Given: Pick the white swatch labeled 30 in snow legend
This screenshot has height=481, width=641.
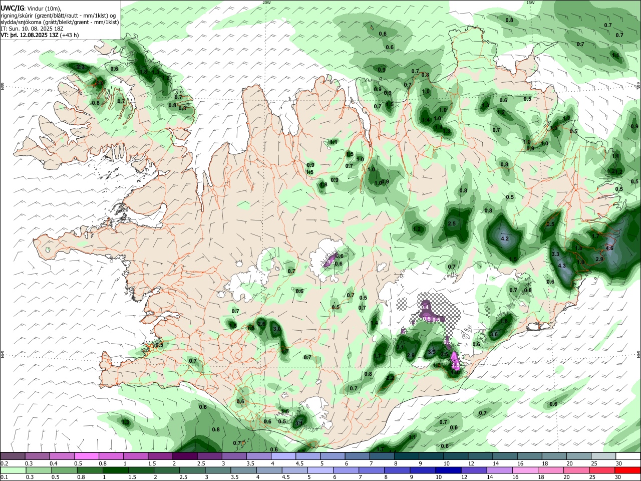Looking at the screenshot, I should (x=628, y=456).
